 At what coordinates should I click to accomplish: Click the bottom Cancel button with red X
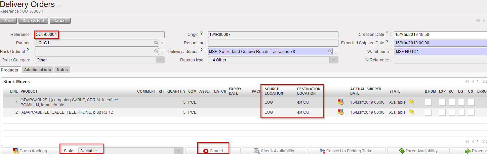pyautogui.click(x=213, y=151)
